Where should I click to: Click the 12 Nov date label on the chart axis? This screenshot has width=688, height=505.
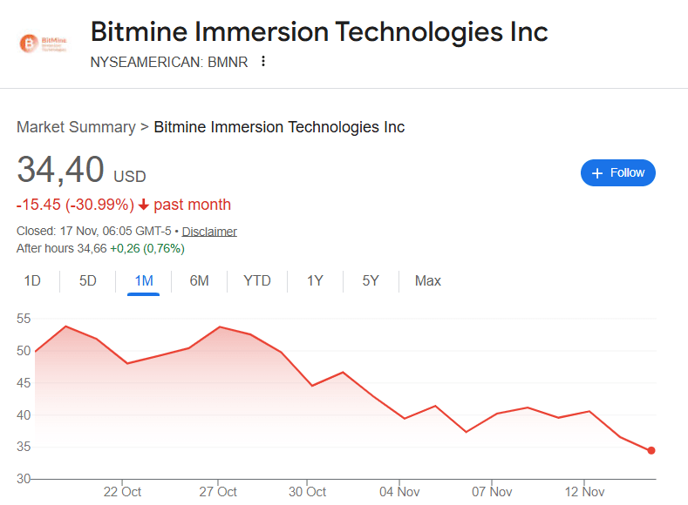pyautogui.click(x=584, y=492)
